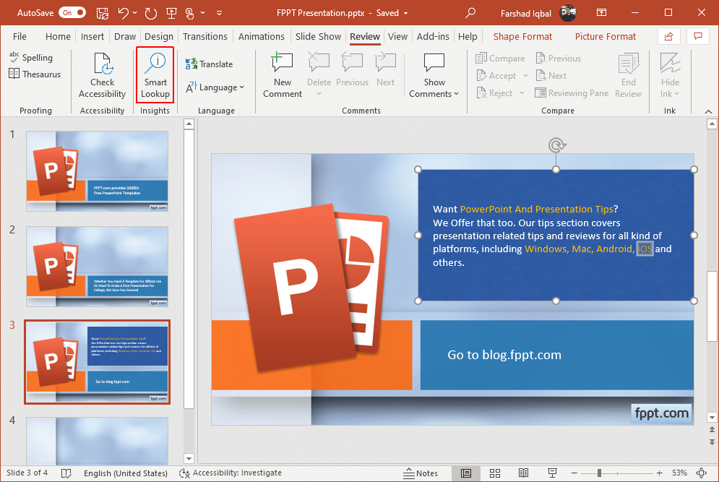
Task: Click the spell check book icon in status bar
Action: [66, 473]
